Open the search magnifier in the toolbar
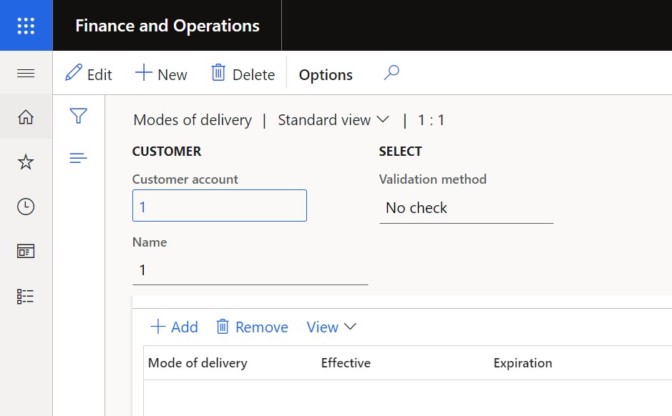Screen dimensions: 672x416 pos(391,73)
